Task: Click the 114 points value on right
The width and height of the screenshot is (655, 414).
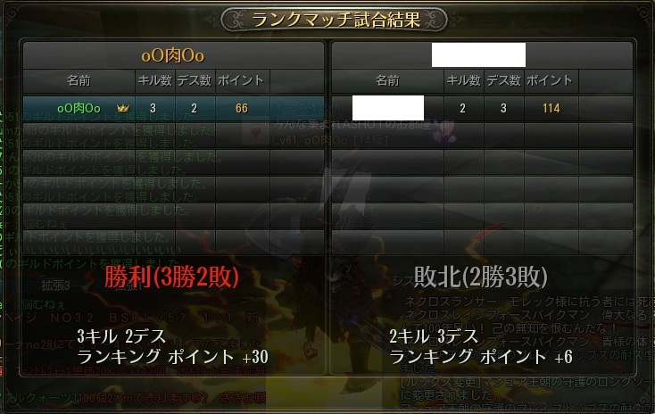Action: coord(551,109)
